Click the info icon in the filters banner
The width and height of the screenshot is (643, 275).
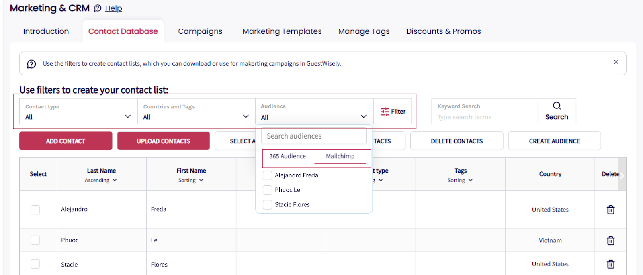(x=31, y=64)
